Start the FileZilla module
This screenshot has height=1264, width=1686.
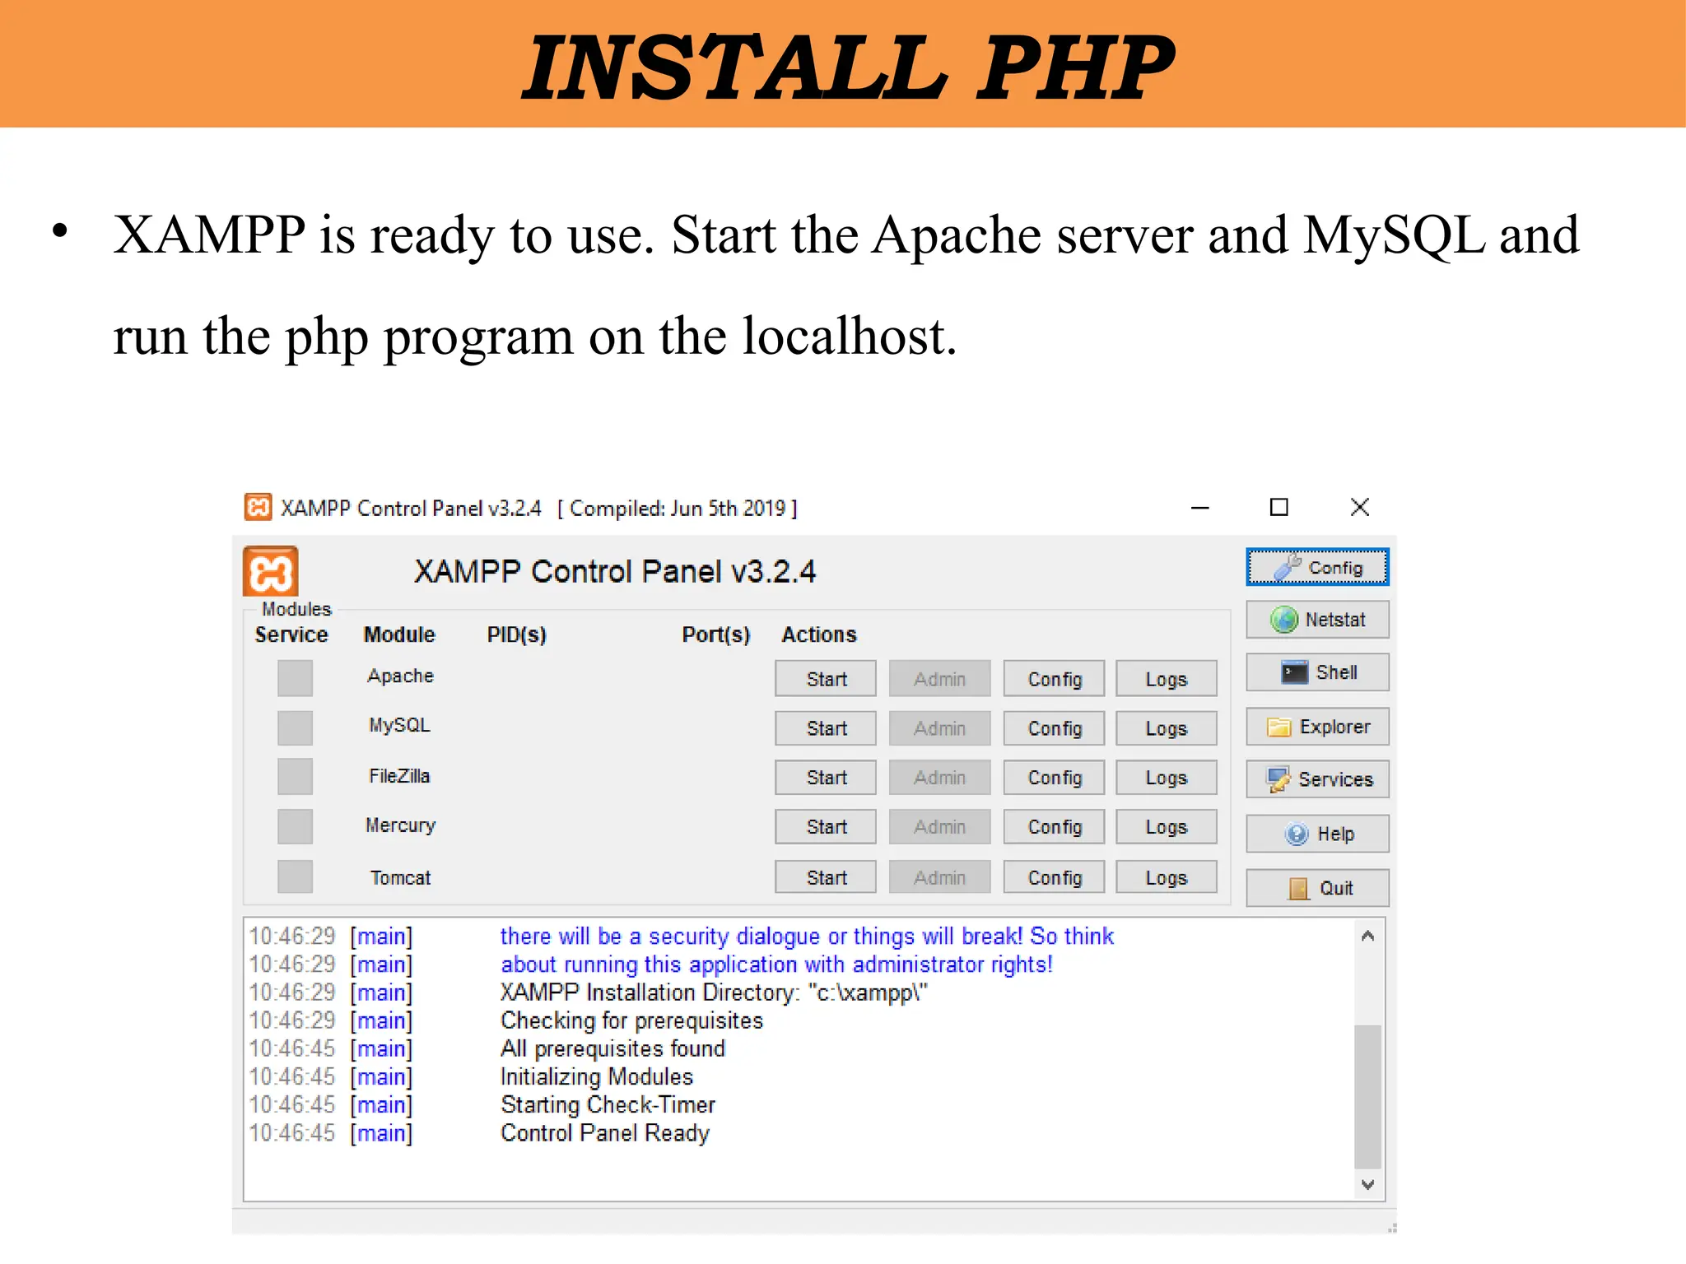tap(826, 778)
